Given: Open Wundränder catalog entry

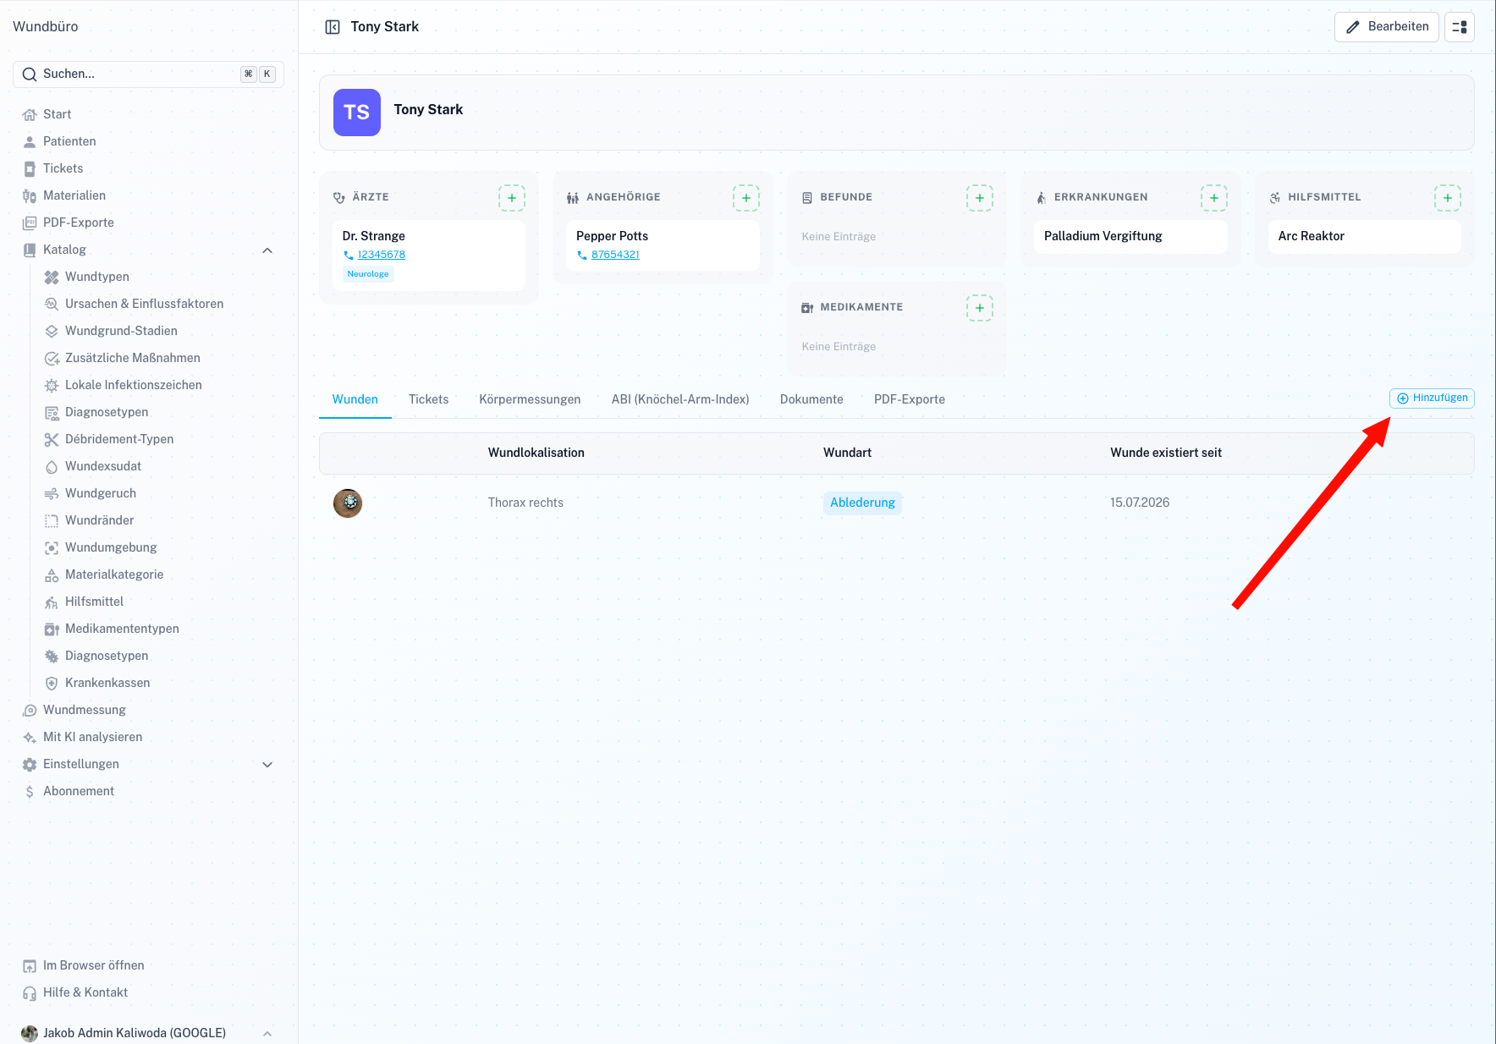Looking at the screenshot, I should [x=100, y=520].
